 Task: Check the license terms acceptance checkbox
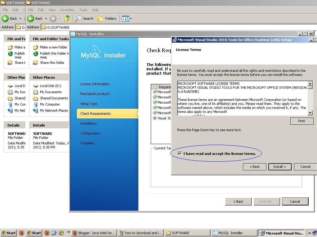tap(180, 153)
